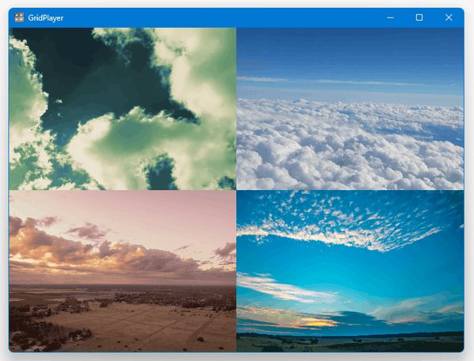The image size is (474, 361).
Task: Click the dark landscape under the blue sky
Action: point(350,343)
